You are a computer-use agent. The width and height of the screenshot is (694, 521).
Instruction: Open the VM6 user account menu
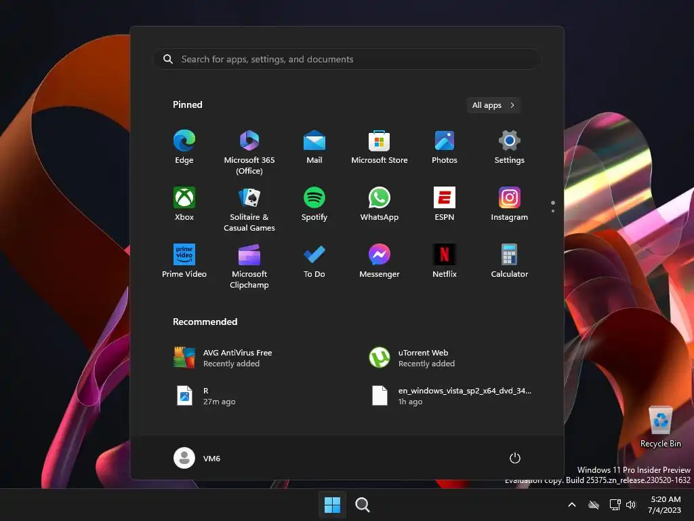coord(197,458)
